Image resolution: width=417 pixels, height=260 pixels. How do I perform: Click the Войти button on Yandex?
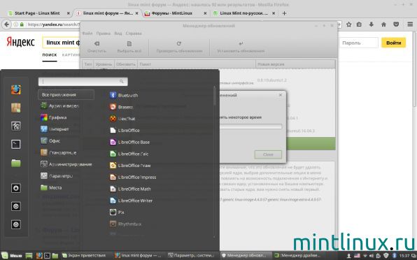(x=394, y=43)
